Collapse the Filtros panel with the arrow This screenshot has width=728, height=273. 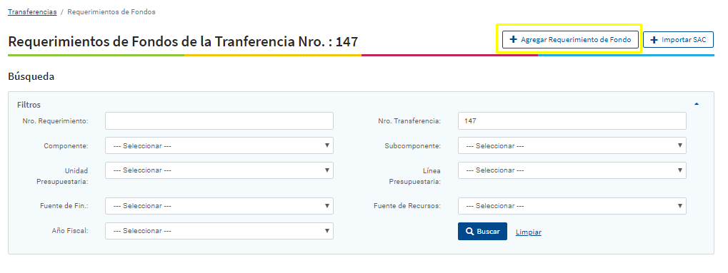click(x=697, y=104)
